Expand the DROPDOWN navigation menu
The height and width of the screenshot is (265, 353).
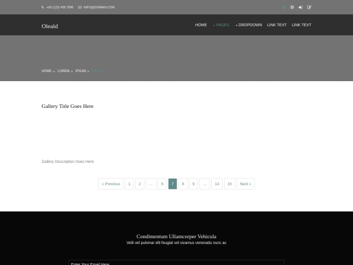pos(249,25)
